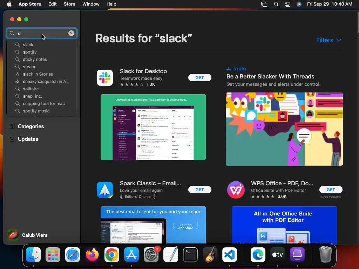Open Launchpad from the Dock
This screenshot has height=269, width=359.
click(53, 254)
